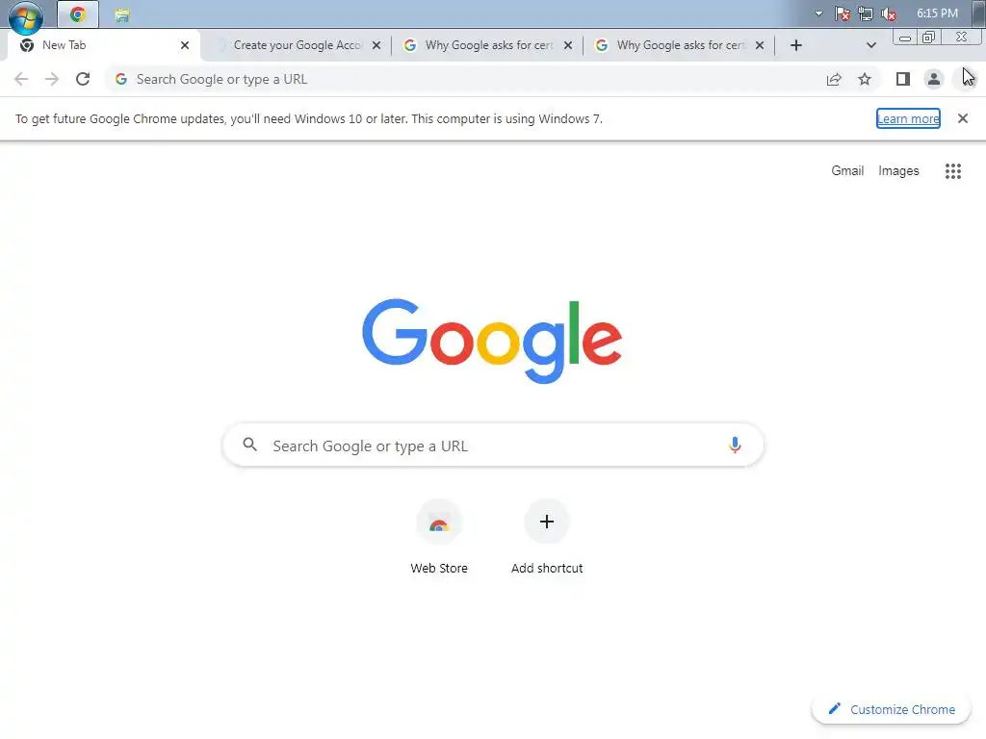This screenshot has height=739, width=986.
Task: Start voice search with the microphone icon
Action: tap(735, 445)
